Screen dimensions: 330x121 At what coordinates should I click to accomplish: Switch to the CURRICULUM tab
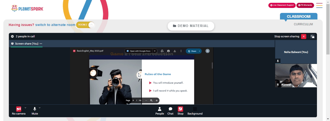click(x=303, y=24)
